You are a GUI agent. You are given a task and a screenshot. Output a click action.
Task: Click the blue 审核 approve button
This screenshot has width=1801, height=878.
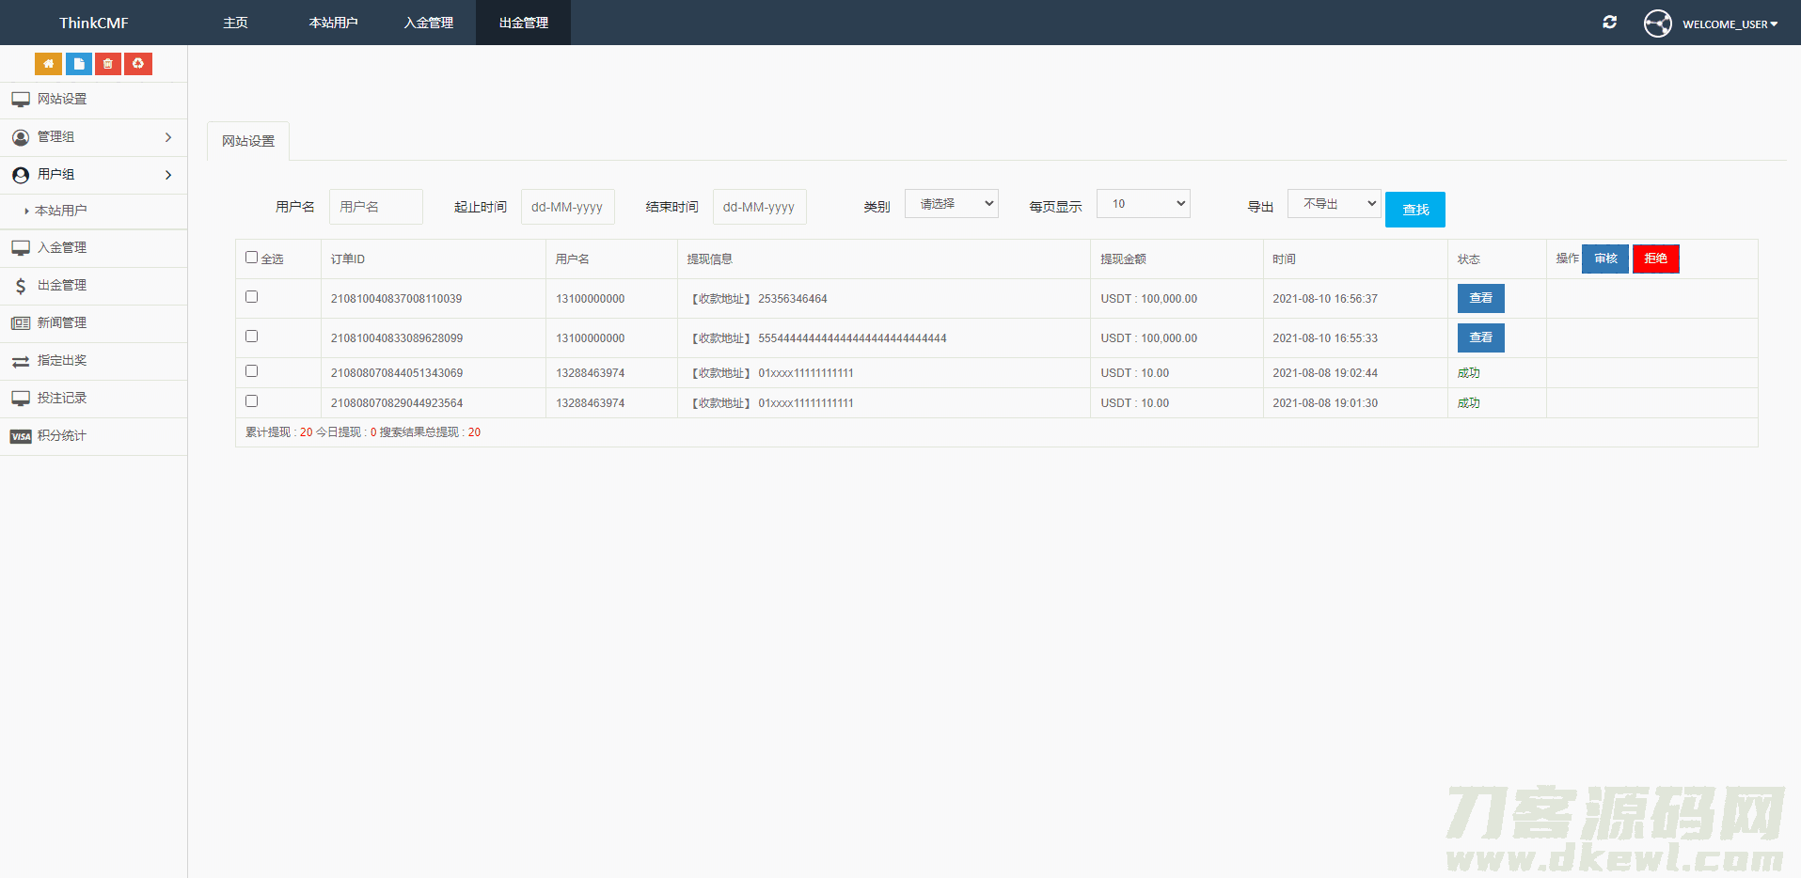point(1604,259)
